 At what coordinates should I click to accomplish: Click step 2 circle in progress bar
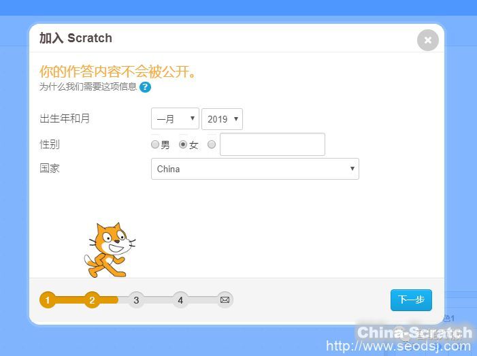[92, 300]
